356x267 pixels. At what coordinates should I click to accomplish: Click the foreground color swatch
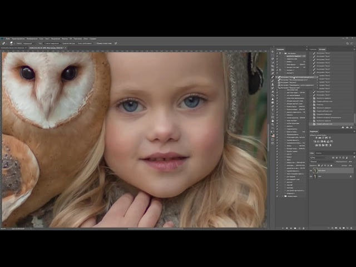point(272,135)
